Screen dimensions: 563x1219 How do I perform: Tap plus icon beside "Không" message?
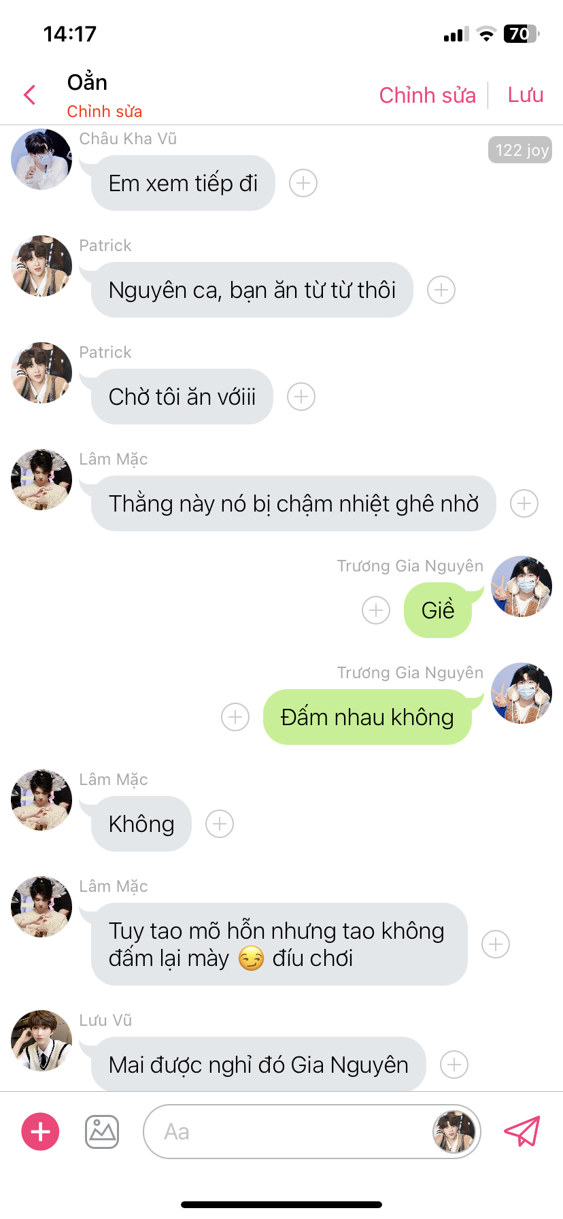pyautogui.click(x=220, y=824)
